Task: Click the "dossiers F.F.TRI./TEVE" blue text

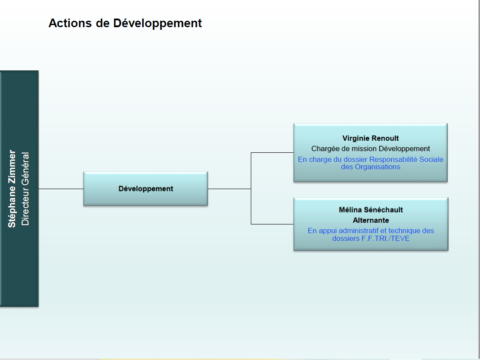Action: [x=371, y=238]
